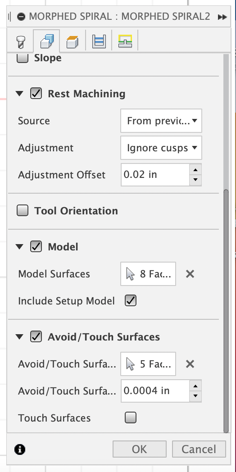Enable the Slope checkbox
This screenshot has width=236, height=472.
coord(23,58)
